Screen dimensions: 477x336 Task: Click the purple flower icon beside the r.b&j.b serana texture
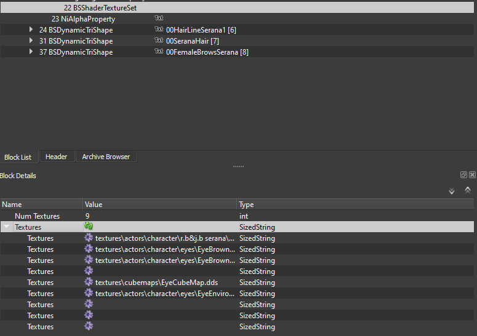[89, 237]
